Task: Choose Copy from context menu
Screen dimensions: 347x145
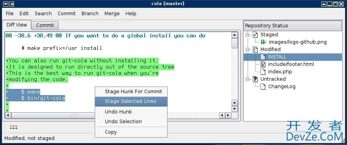Action: click(x=131, y=132)
